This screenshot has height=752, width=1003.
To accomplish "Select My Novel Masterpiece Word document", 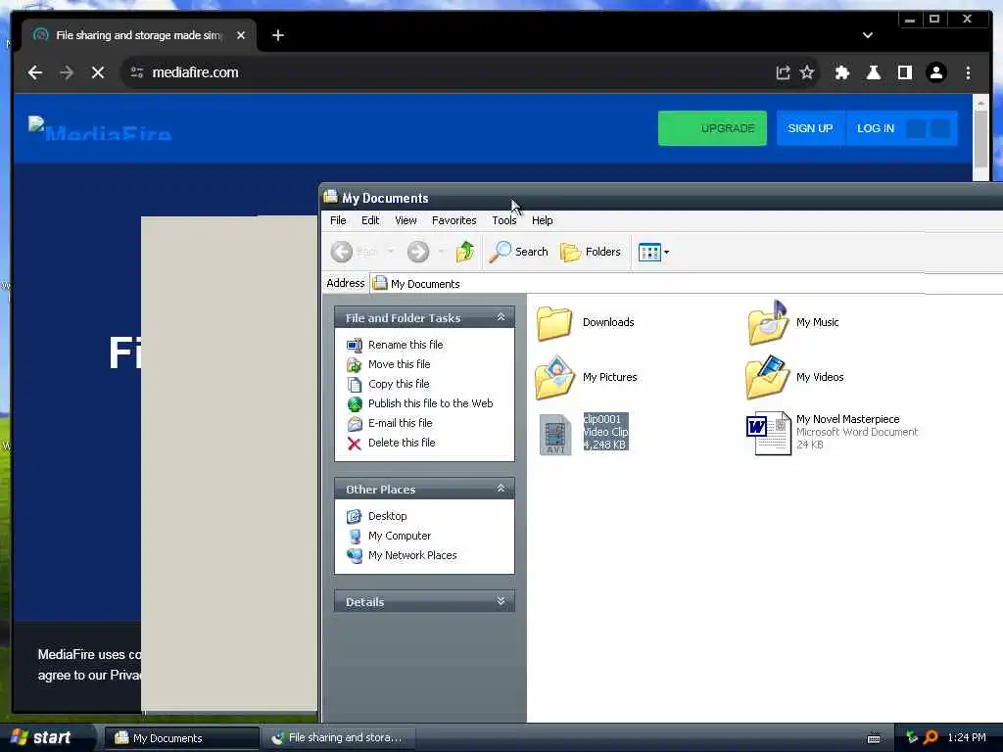I will click(x=833, y=433).
